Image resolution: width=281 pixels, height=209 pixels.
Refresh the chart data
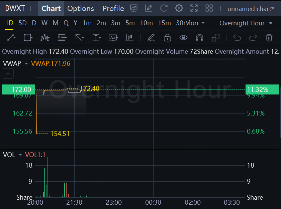[x=164, y=8]
